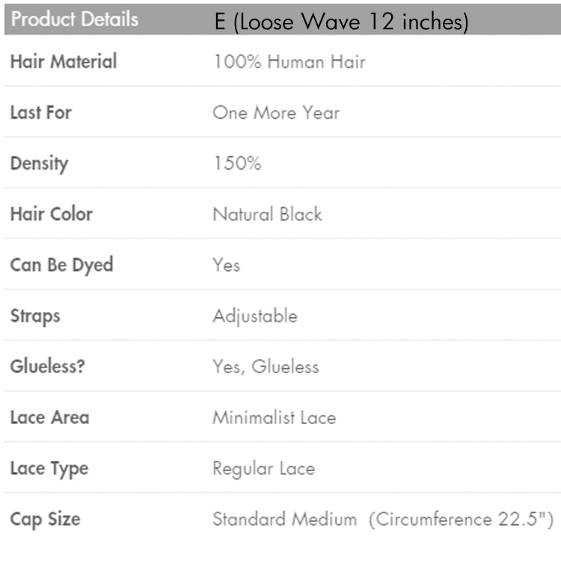Viewport: 561px width, 561px height.
Task: Click the Hair Color label
Action: (x=52, y=214)
